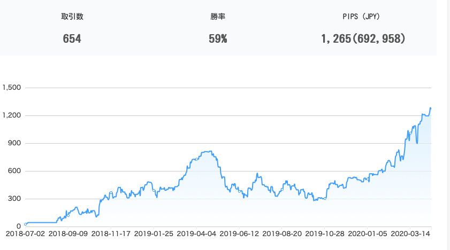Screen dimensions: 450x250
Task: Click the chart's first data point marker
Action: click(x=26, y=224)
